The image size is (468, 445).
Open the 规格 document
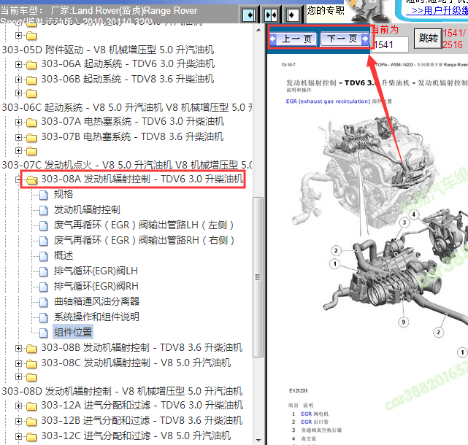click(64, 195)
